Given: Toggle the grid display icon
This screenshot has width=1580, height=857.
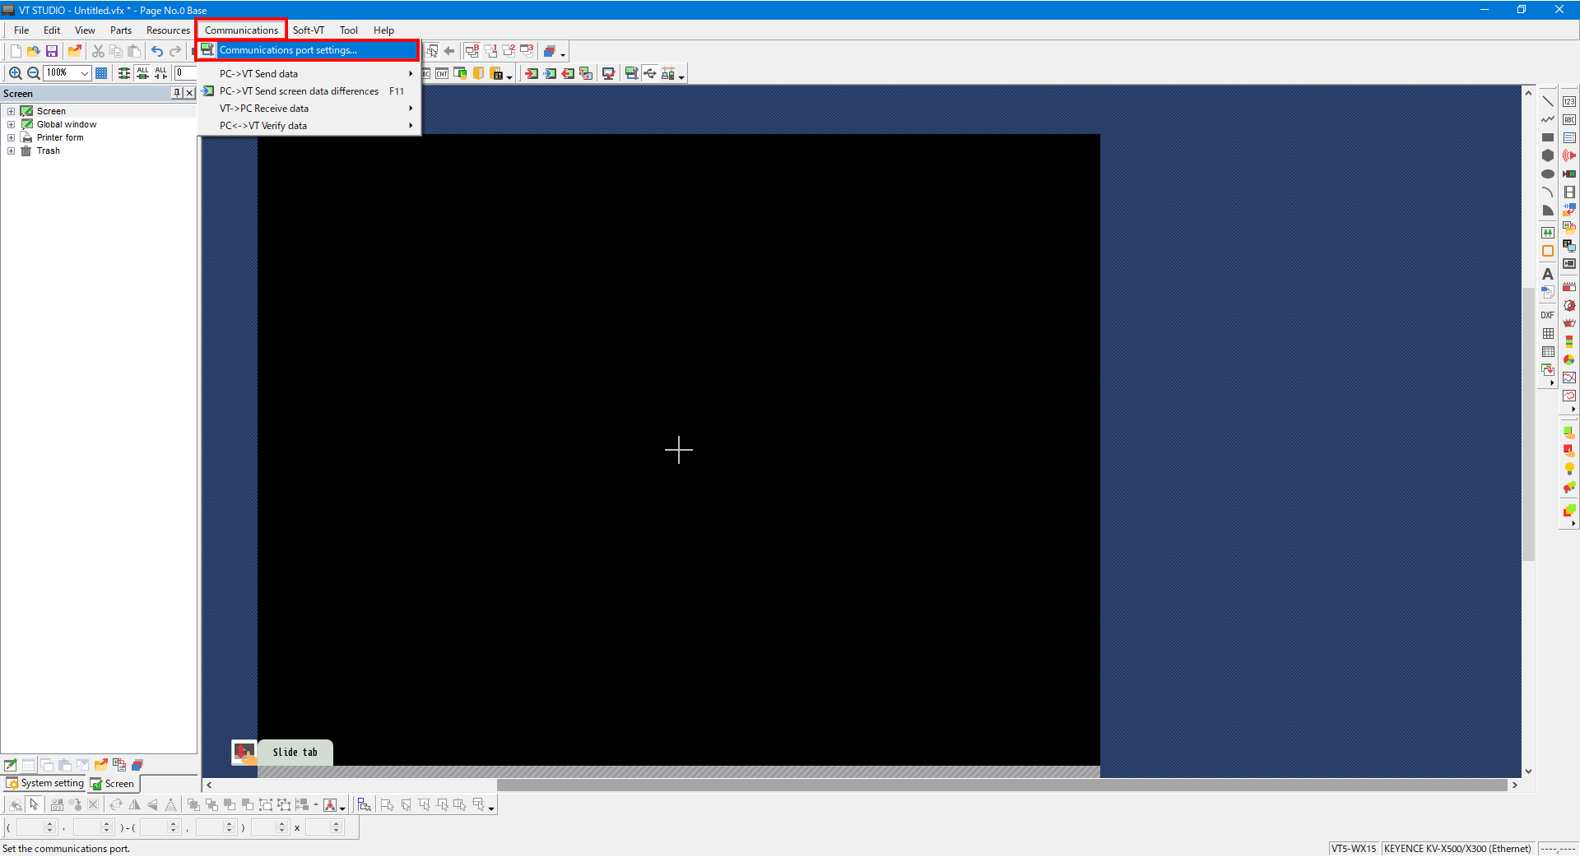Looking at the screenshot, I should [x=101, y=73].
